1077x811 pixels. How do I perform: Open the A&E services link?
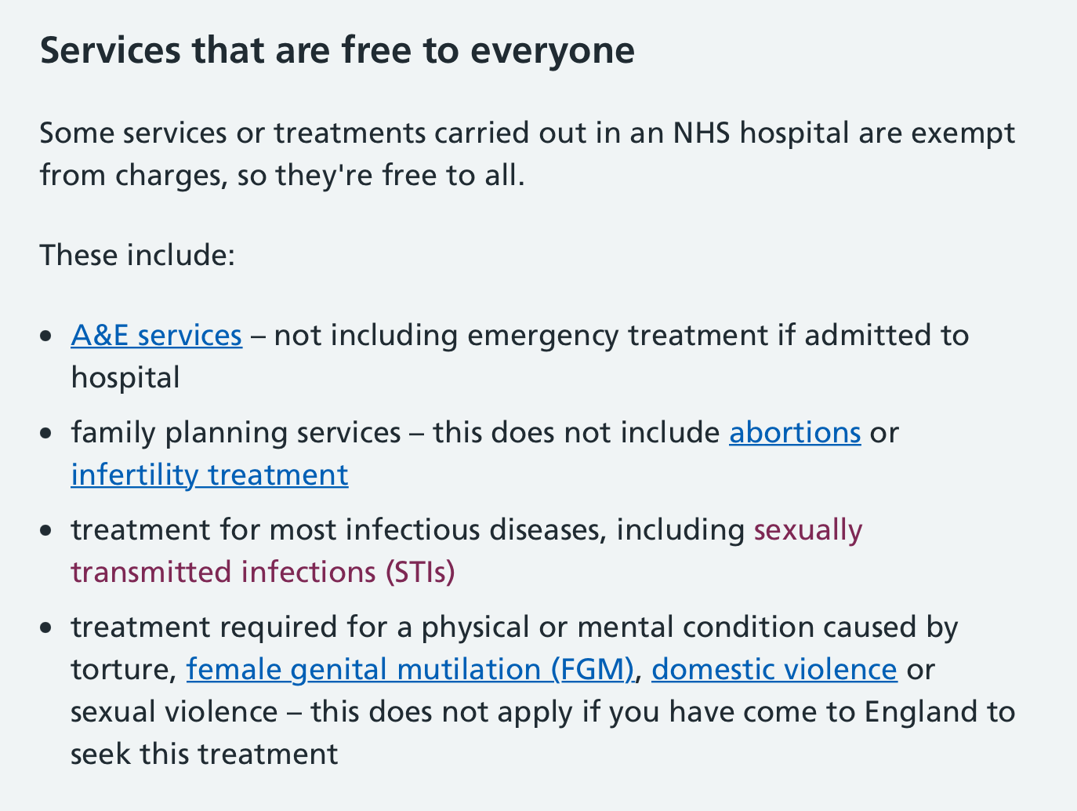[x=156, y=335]
